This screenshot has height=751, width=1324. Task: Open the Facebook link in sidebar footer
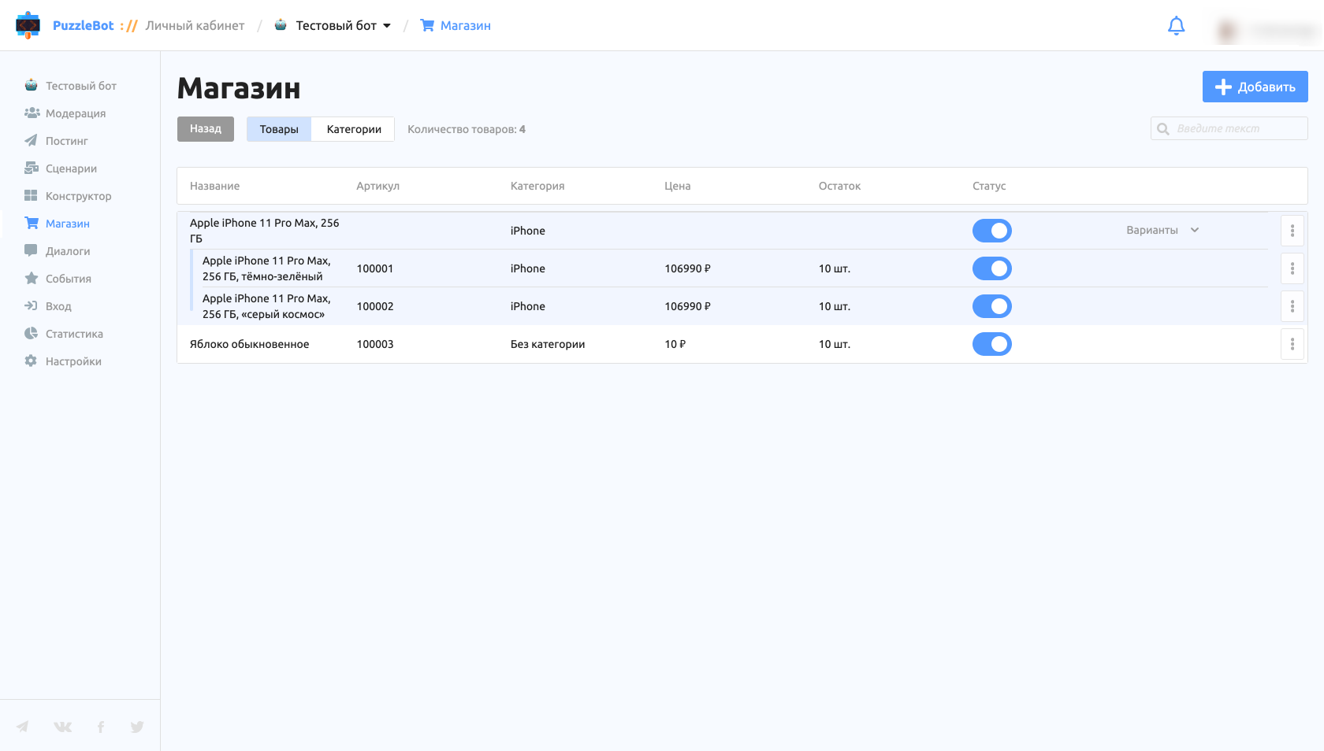pos(101,727)
